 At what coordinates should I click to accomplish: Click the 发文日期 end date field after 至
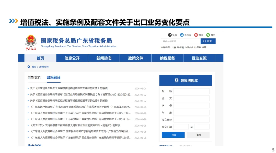coord(202,127)
